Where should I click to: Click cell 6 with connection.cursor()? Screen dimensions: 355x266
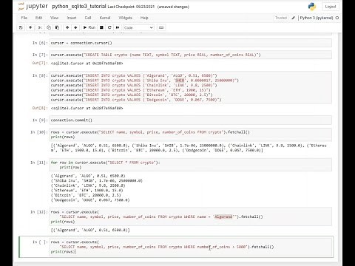pos(191,43)
